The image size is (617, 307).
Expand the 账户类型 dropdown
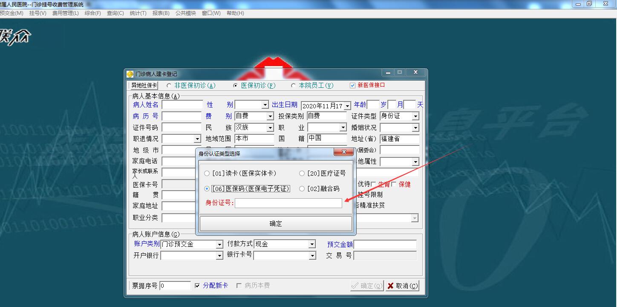pos(219,244)
